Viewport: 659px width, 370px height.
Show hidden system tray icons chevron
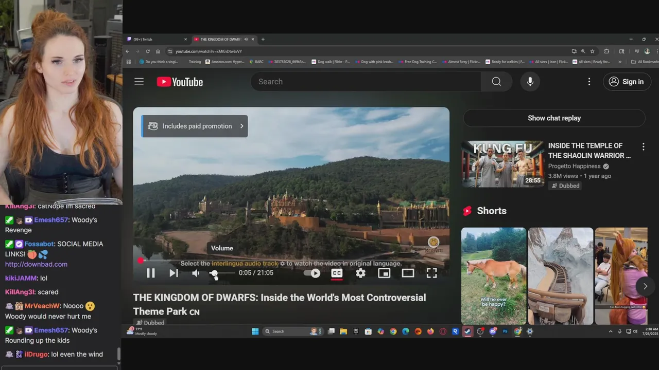[611, 331]
